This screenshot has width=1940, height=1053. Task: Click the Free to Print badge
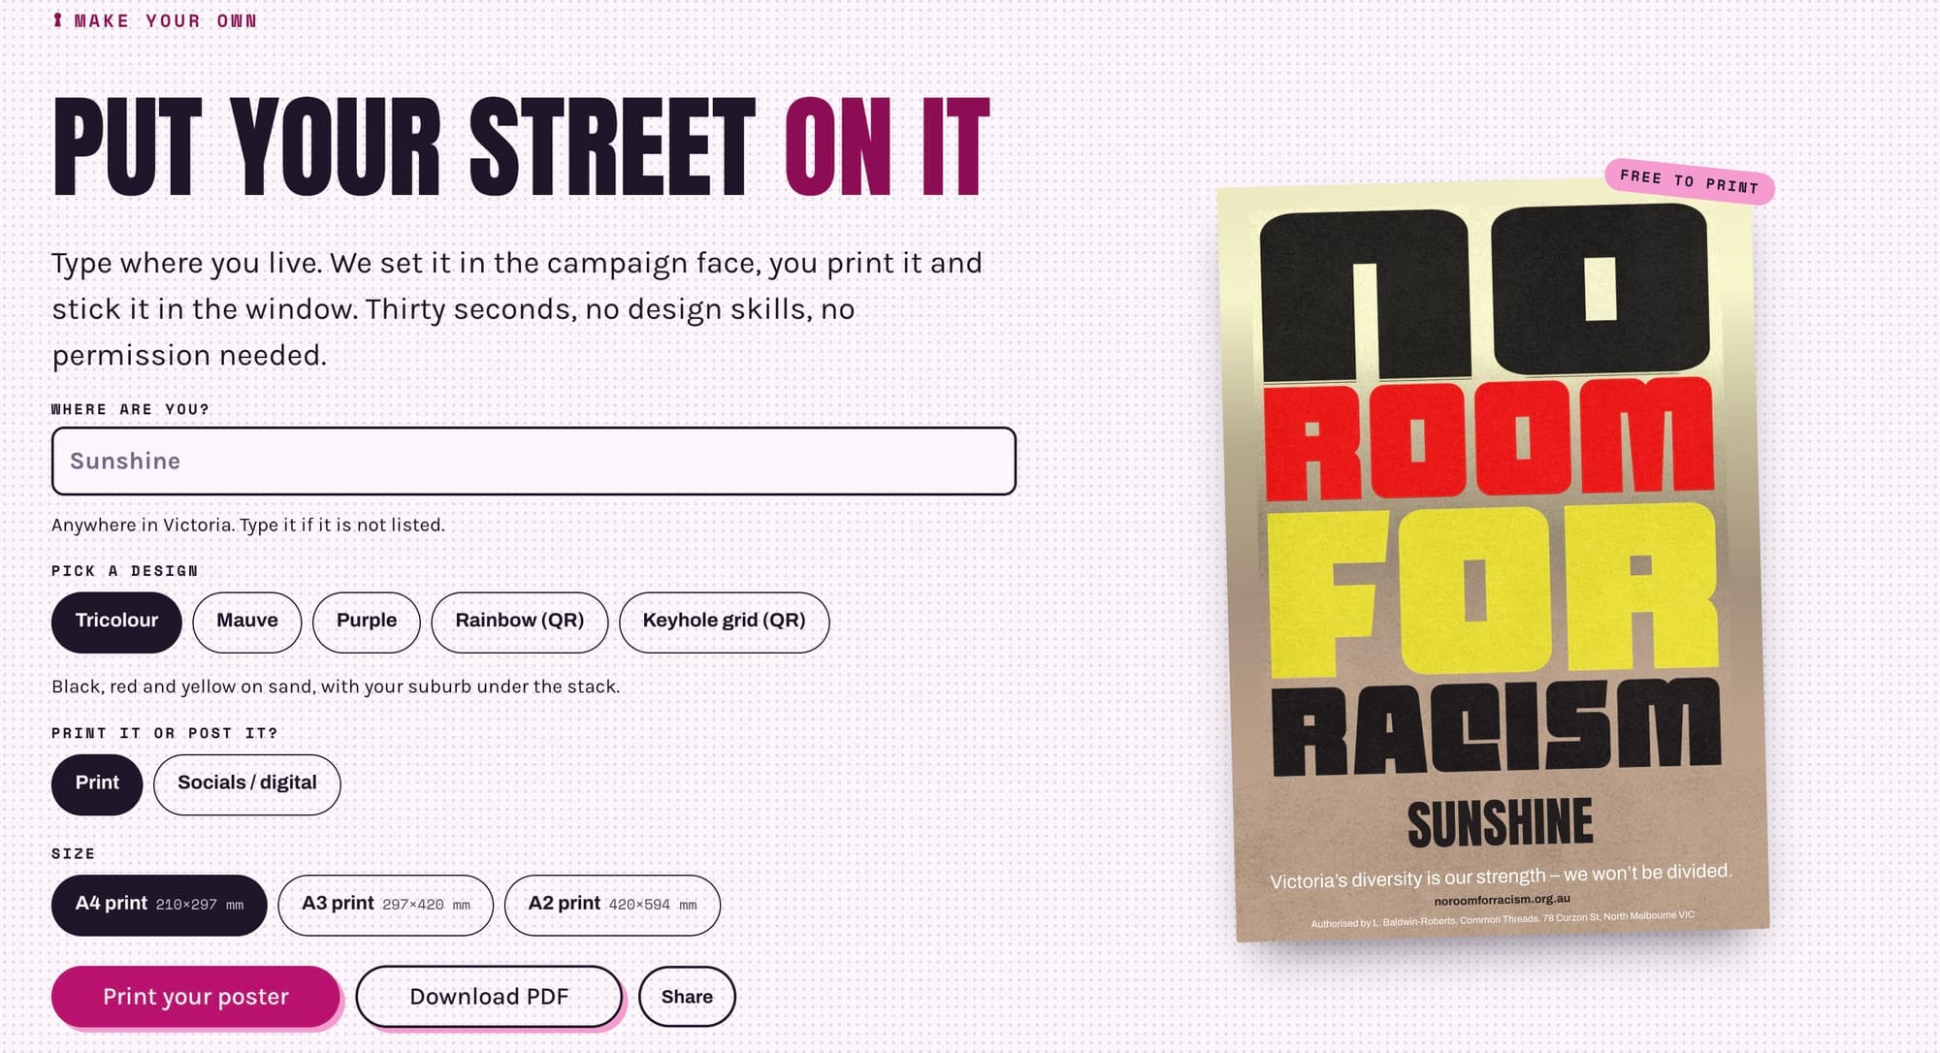pyautogui.click(x=1689, y=181)
